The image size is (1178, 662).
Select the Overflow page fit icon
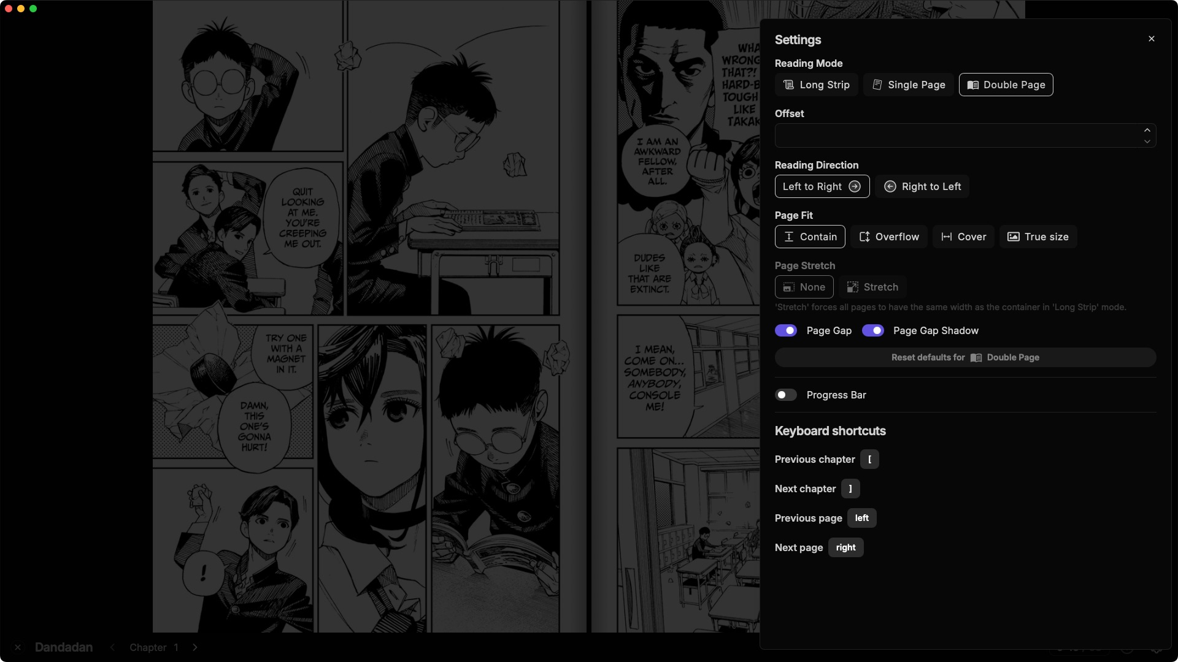pos(865,237)
